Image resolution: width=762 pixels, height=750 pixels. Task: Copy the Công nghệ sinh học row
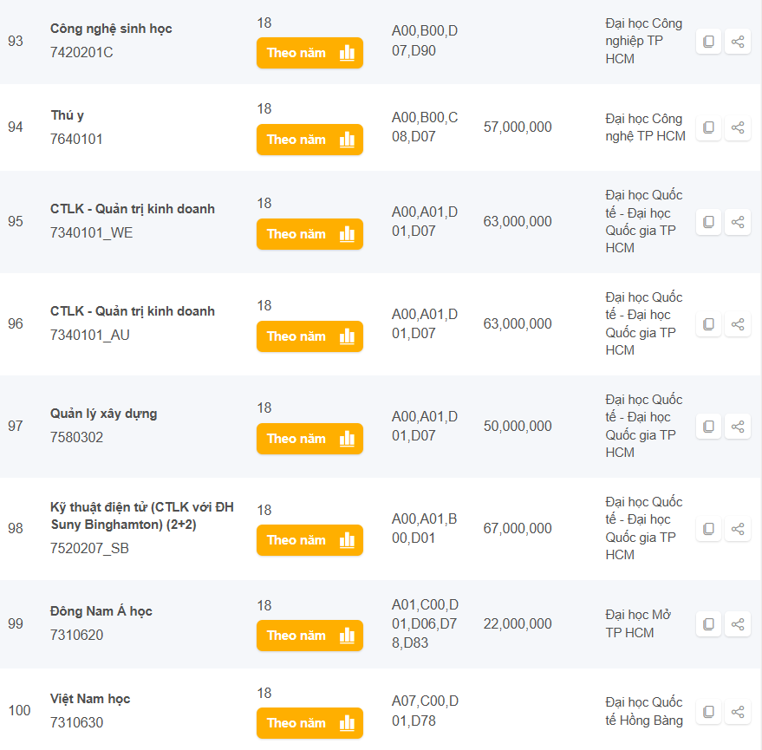pos(708,42)
